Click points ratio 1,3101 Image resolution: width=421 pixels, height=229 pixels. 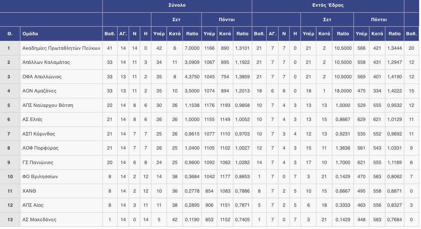[x=242, y=48]
